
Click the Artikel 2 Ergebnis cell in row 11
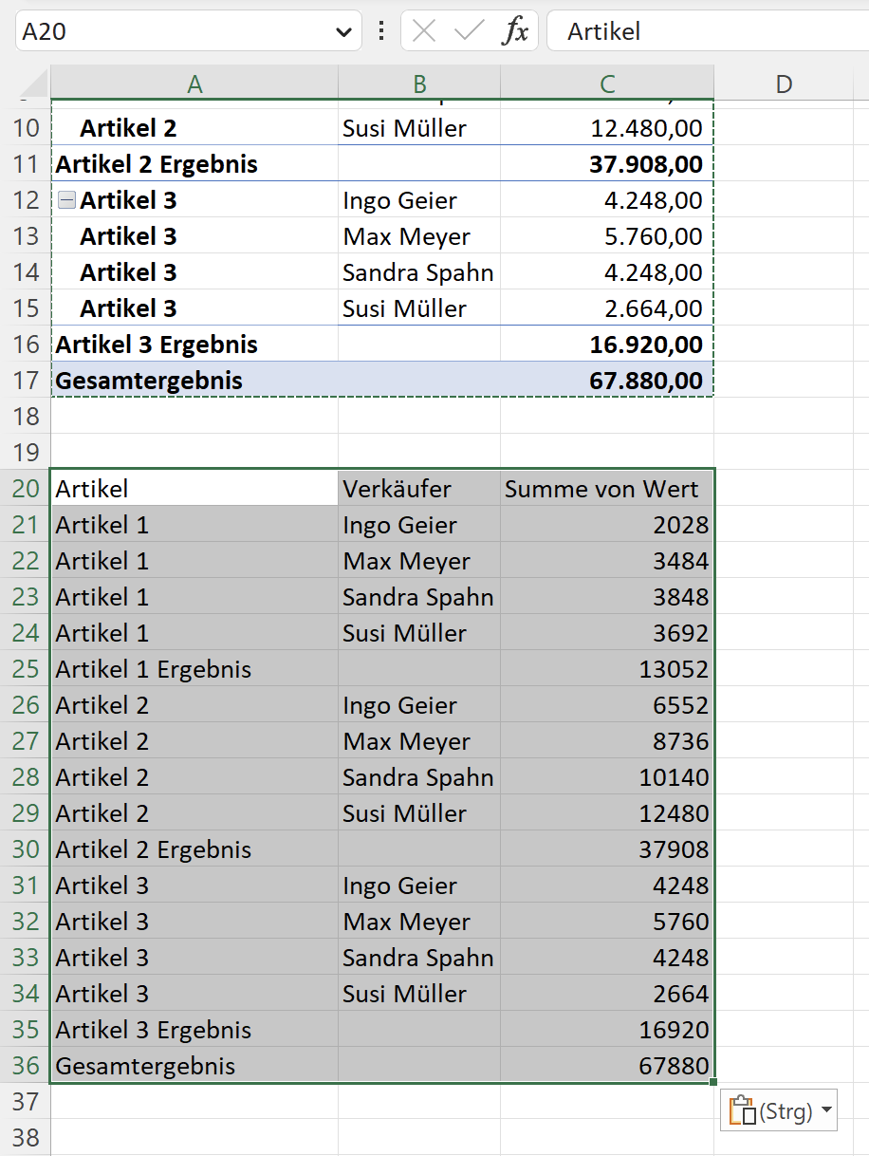[194, 164]
